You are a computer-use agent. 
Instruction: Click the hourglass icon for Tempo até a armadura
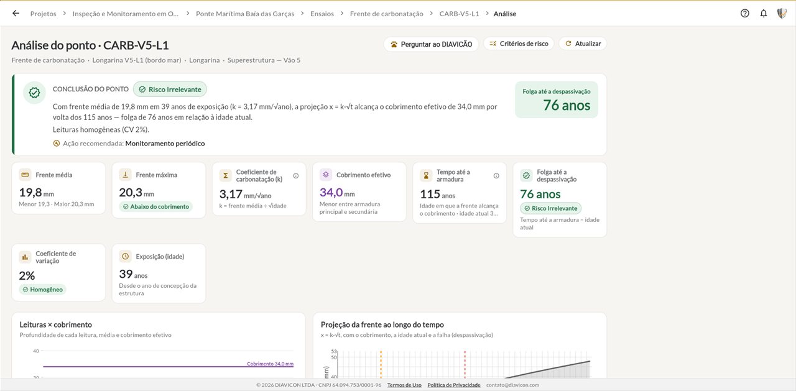(426, 175)
